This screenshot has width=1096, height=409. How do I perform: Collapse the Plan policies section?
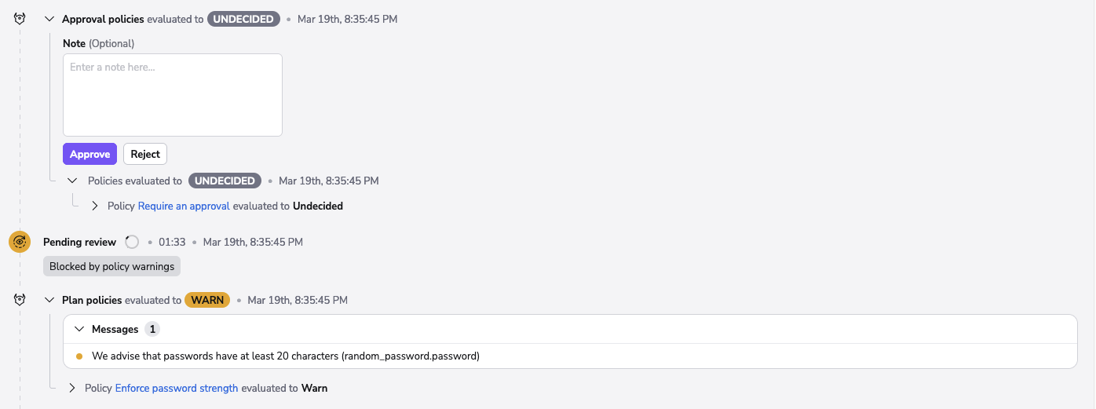click(49, 300)
